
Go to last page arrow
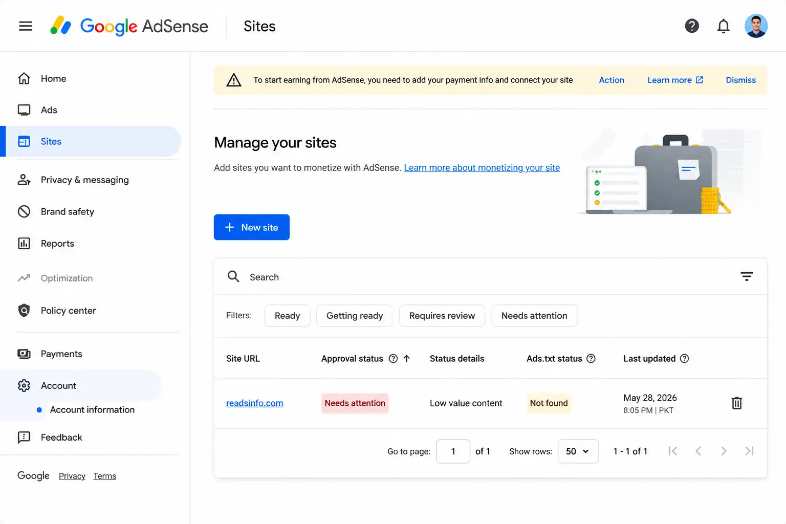[x=749, y=451]
